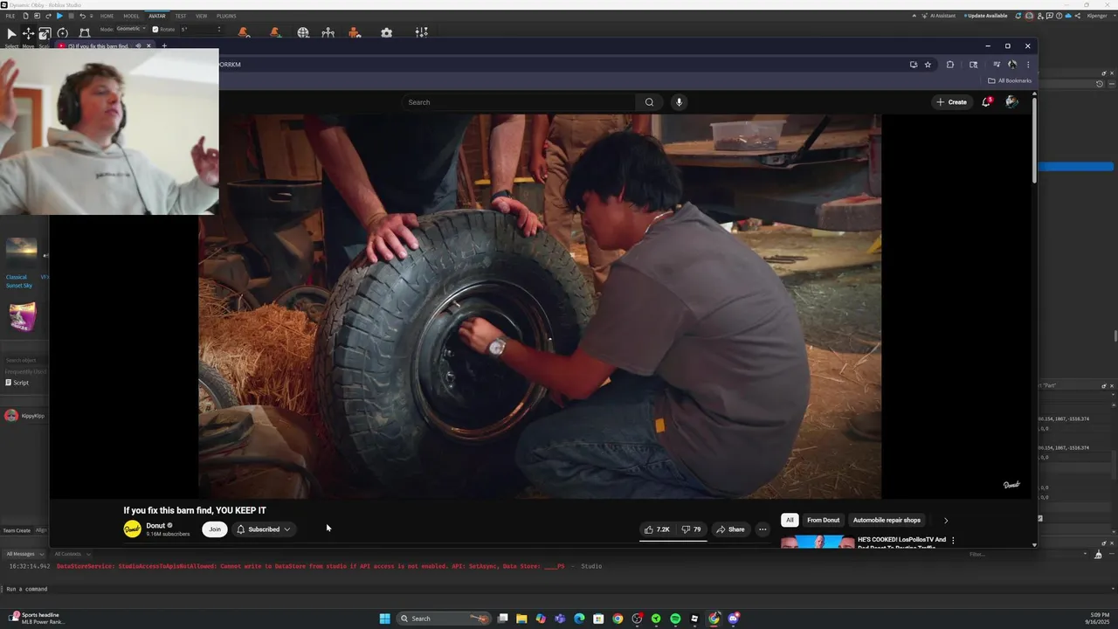Open Chrome three-dot menu
The width and height of the screenshot is (1118, 629).
[1028, 65]
